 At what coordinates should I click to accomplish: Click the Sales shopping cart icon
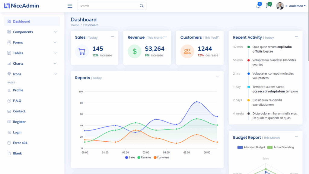click(82, 51)
